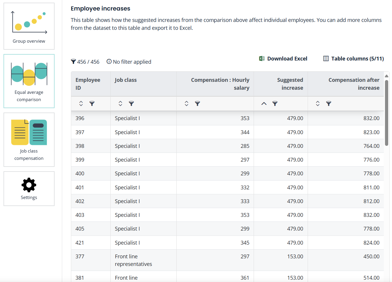Toggle sort on Job class column
The width and height of the screenshot is (392, 282).
(x=120, y=103)
